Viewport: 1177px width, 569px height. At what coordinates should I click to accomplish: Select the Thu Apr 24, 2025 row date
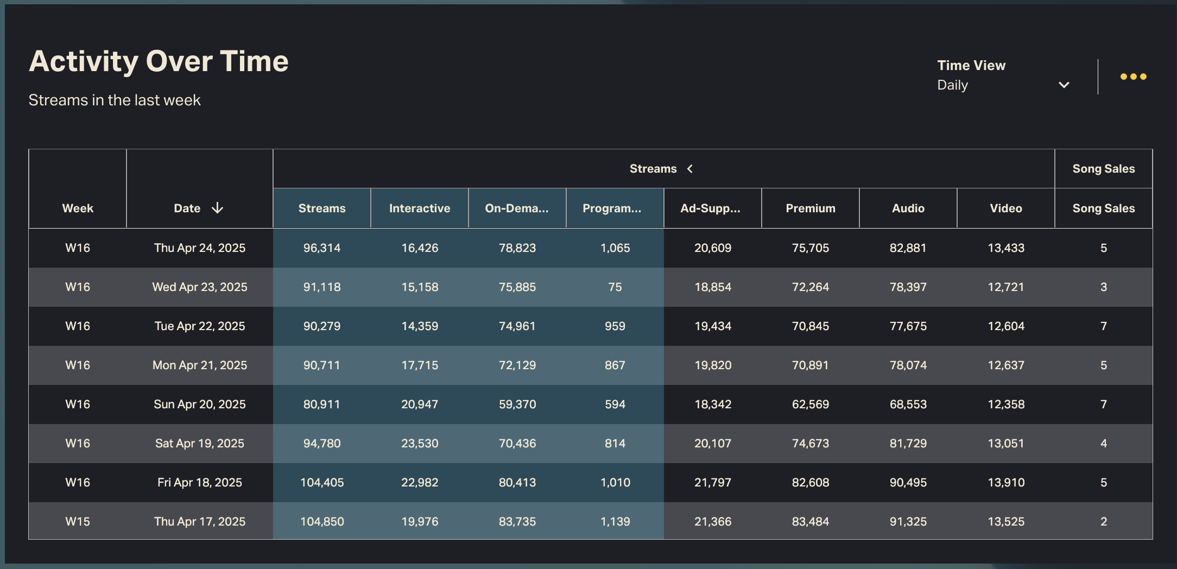click(x=200, y=248)
